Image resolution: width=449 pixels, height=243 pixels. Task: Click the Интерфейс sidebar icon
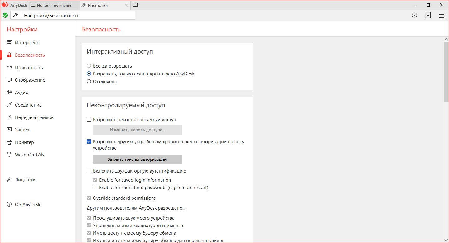(x=9, y=43)
